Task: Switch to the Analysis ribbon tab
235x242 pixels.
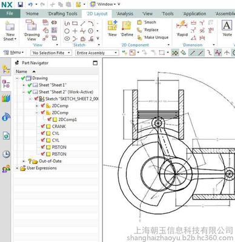Action: [125, 14]
